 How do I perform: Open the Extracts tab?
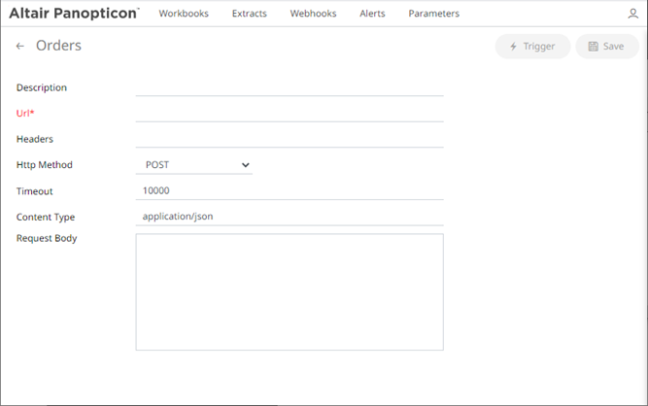pyautogui.click(x=250, y=14)
